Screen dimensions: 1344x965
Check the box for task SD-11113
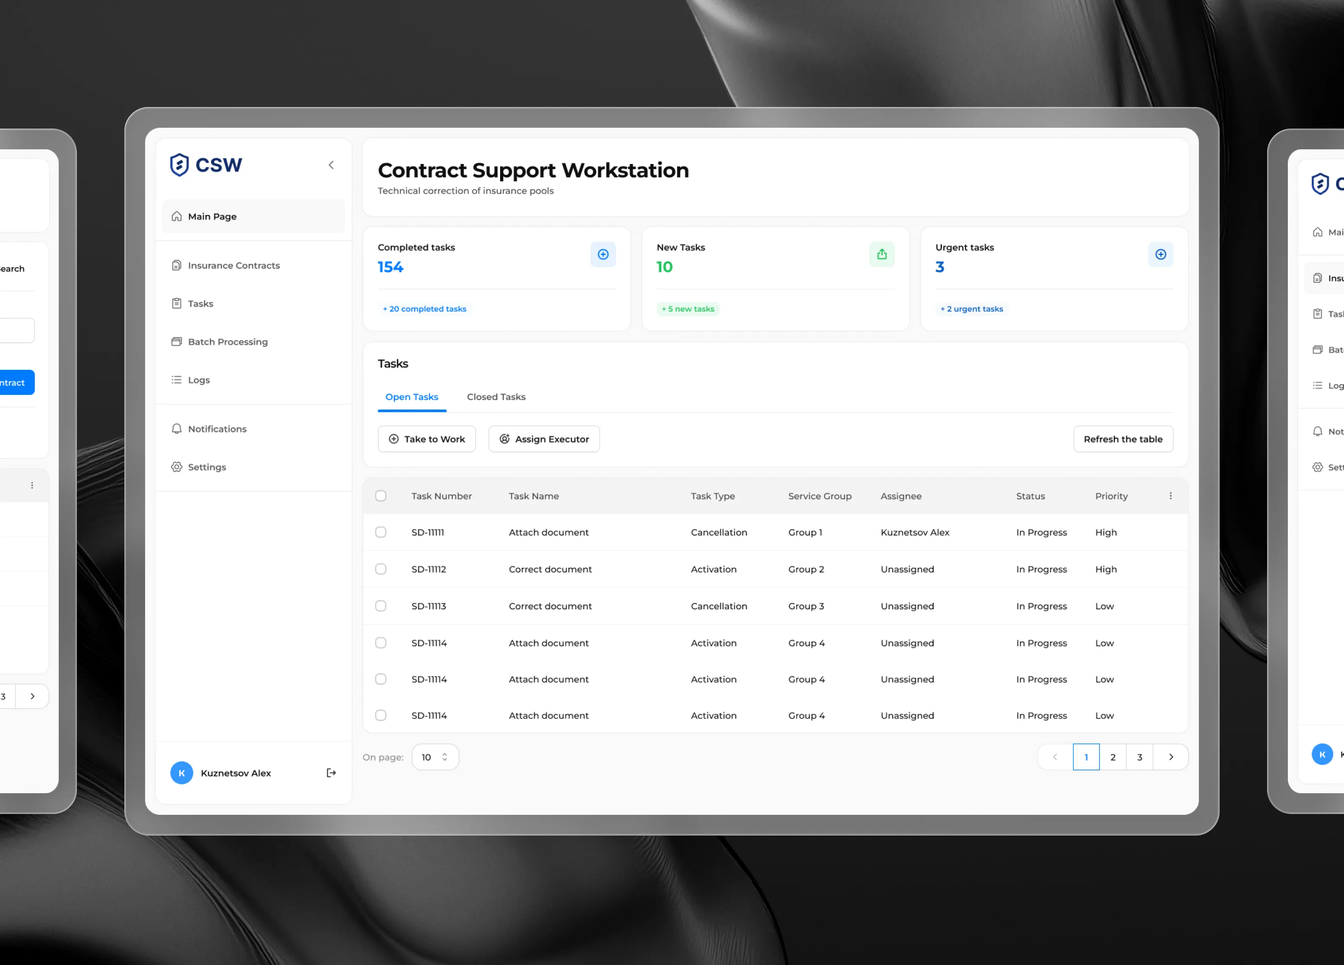click(x=380, y=605)
